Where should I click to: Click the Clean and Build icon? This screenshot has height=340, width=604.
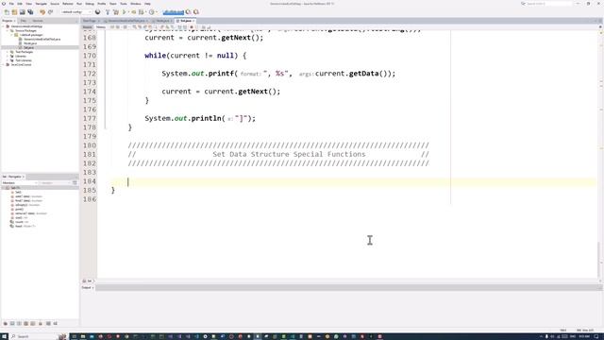pyautogui.click(x=115, y=12)
